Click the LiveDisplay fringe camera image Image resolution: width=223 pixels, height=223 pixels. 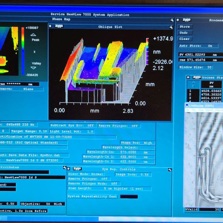(204, 159)
